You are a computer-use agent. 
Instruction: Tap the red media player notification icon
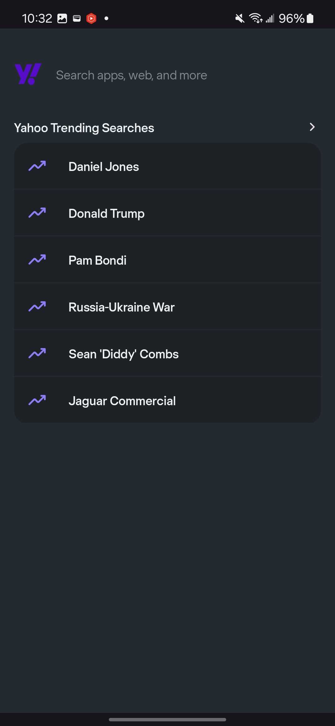[91, 19]
